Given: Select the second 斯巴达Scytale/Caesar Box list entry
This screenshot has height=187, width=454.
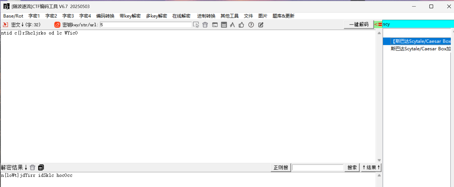Looking at the screenshot, I should point(420,49).
